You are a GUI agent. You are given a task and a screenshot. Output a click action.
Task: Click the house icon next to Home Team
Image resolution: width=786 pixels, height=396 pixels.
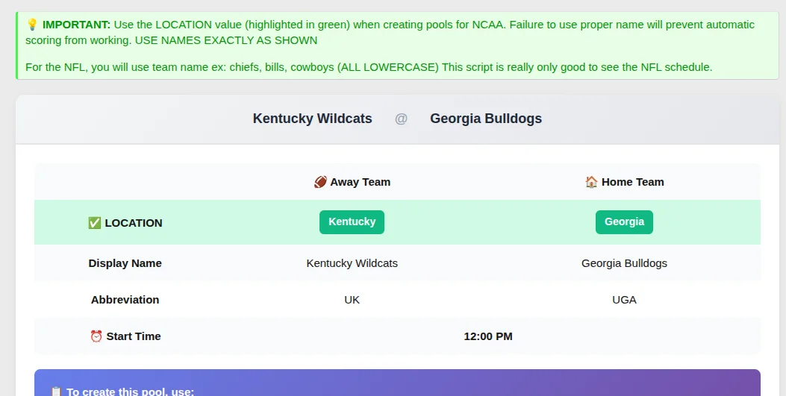coord(591,182)
